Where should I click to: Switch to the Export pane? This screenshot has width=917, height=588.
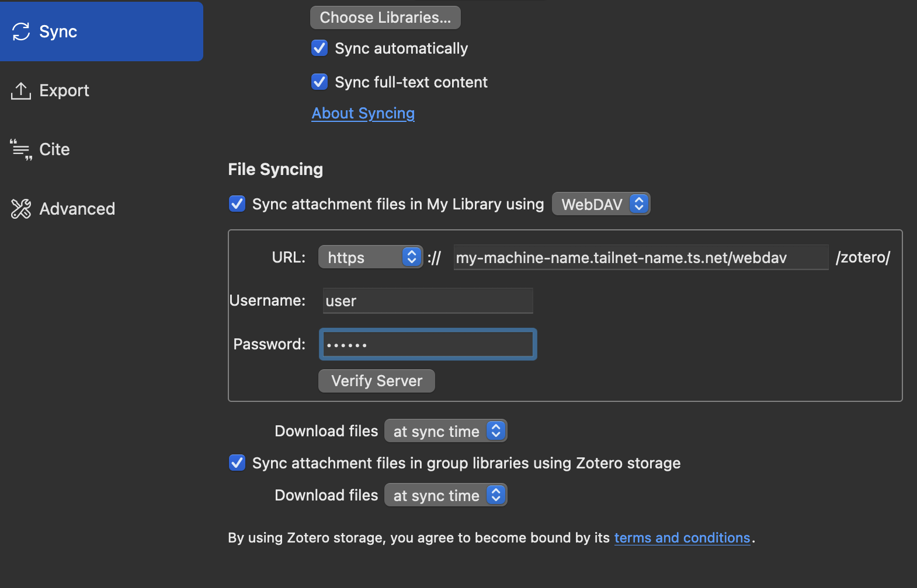(x=102, y=90)
